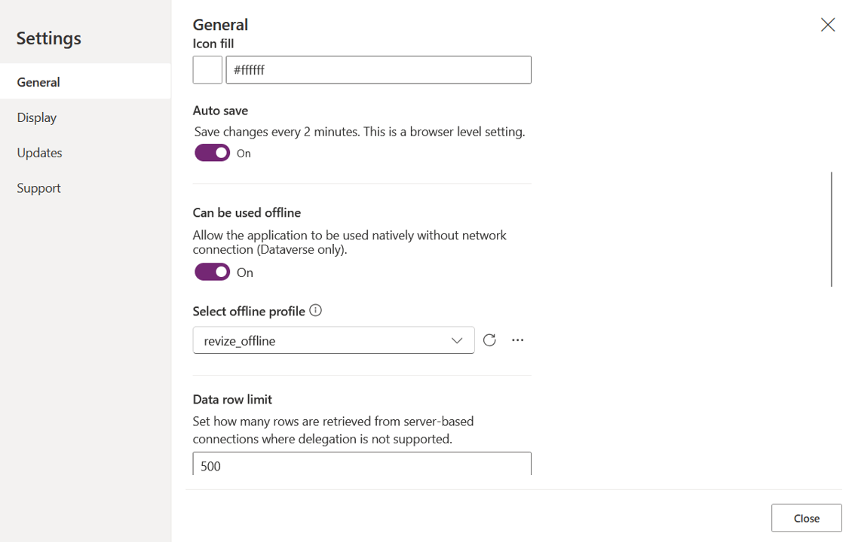Screen dimensions: 852x542
Task: Open the Updates settings section
Action: [x=39, y=153]
